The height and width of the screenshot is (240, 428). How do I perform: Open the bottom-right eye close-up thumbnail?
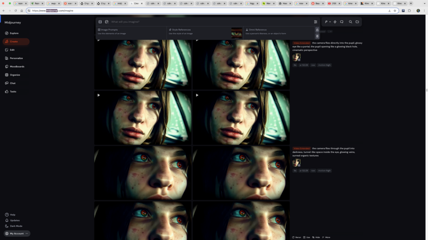[x=241, y=221]
